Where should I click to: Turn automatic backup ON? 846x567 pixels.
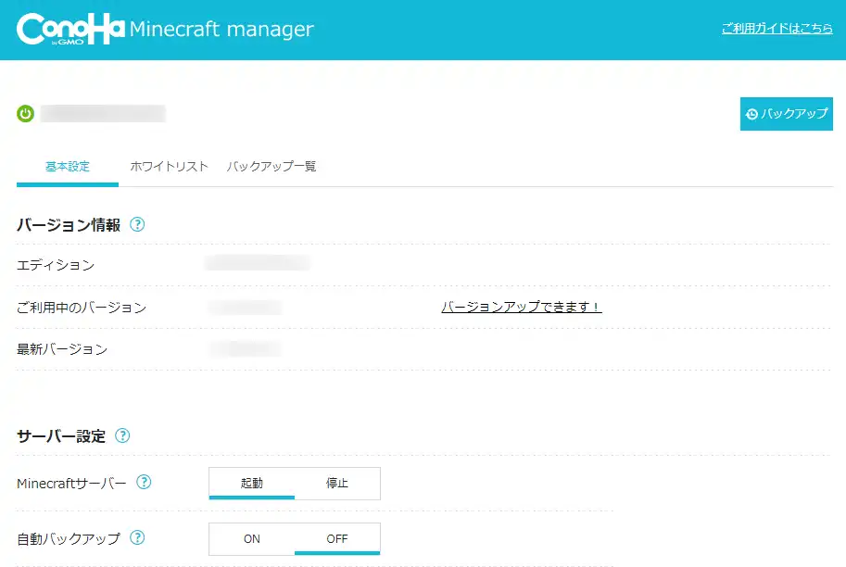pyautogui.click(x=252, y=539)
